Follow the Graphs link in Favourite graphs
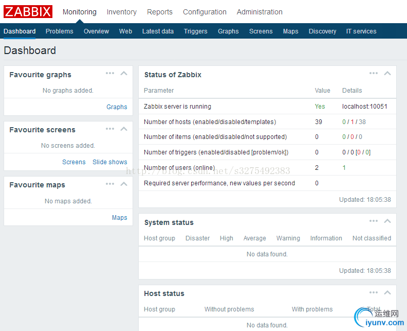This screenshot has height=331, width=407. pos(117,107)
